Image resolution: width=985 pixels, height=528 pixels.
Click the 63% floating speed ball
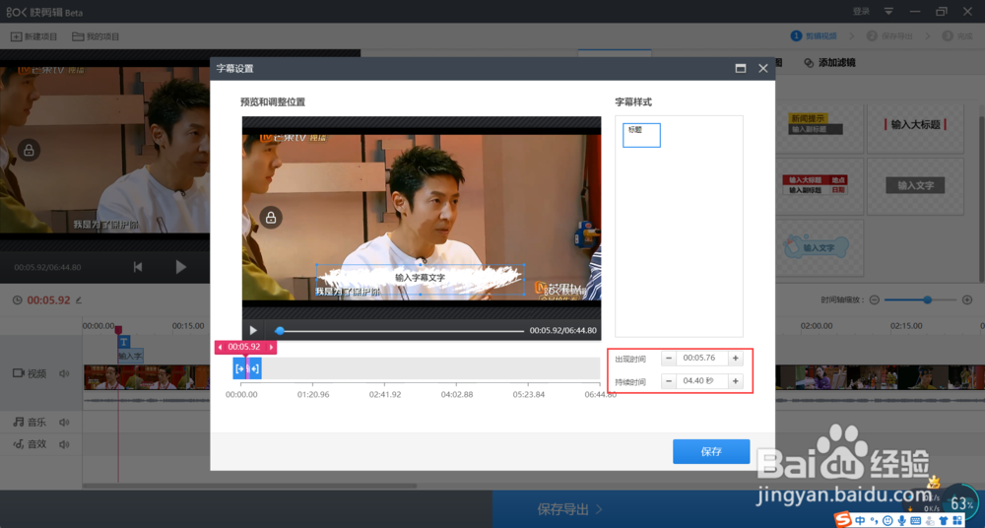click(x=960, y=503)
